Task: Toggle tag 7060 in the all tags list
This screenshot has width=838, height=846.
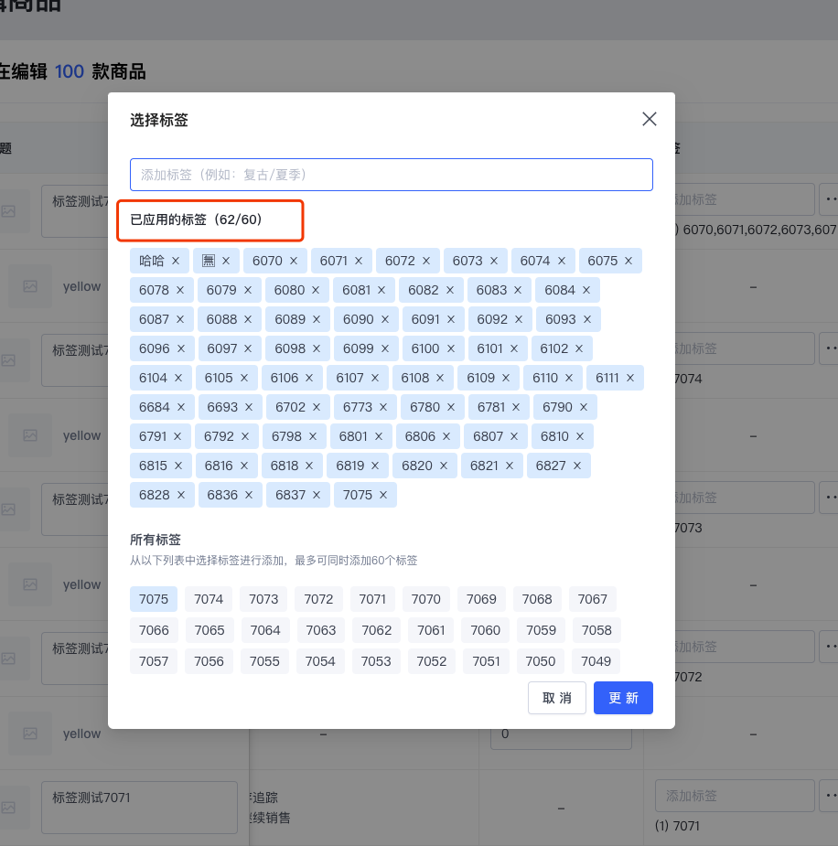Action: [485, 630]
